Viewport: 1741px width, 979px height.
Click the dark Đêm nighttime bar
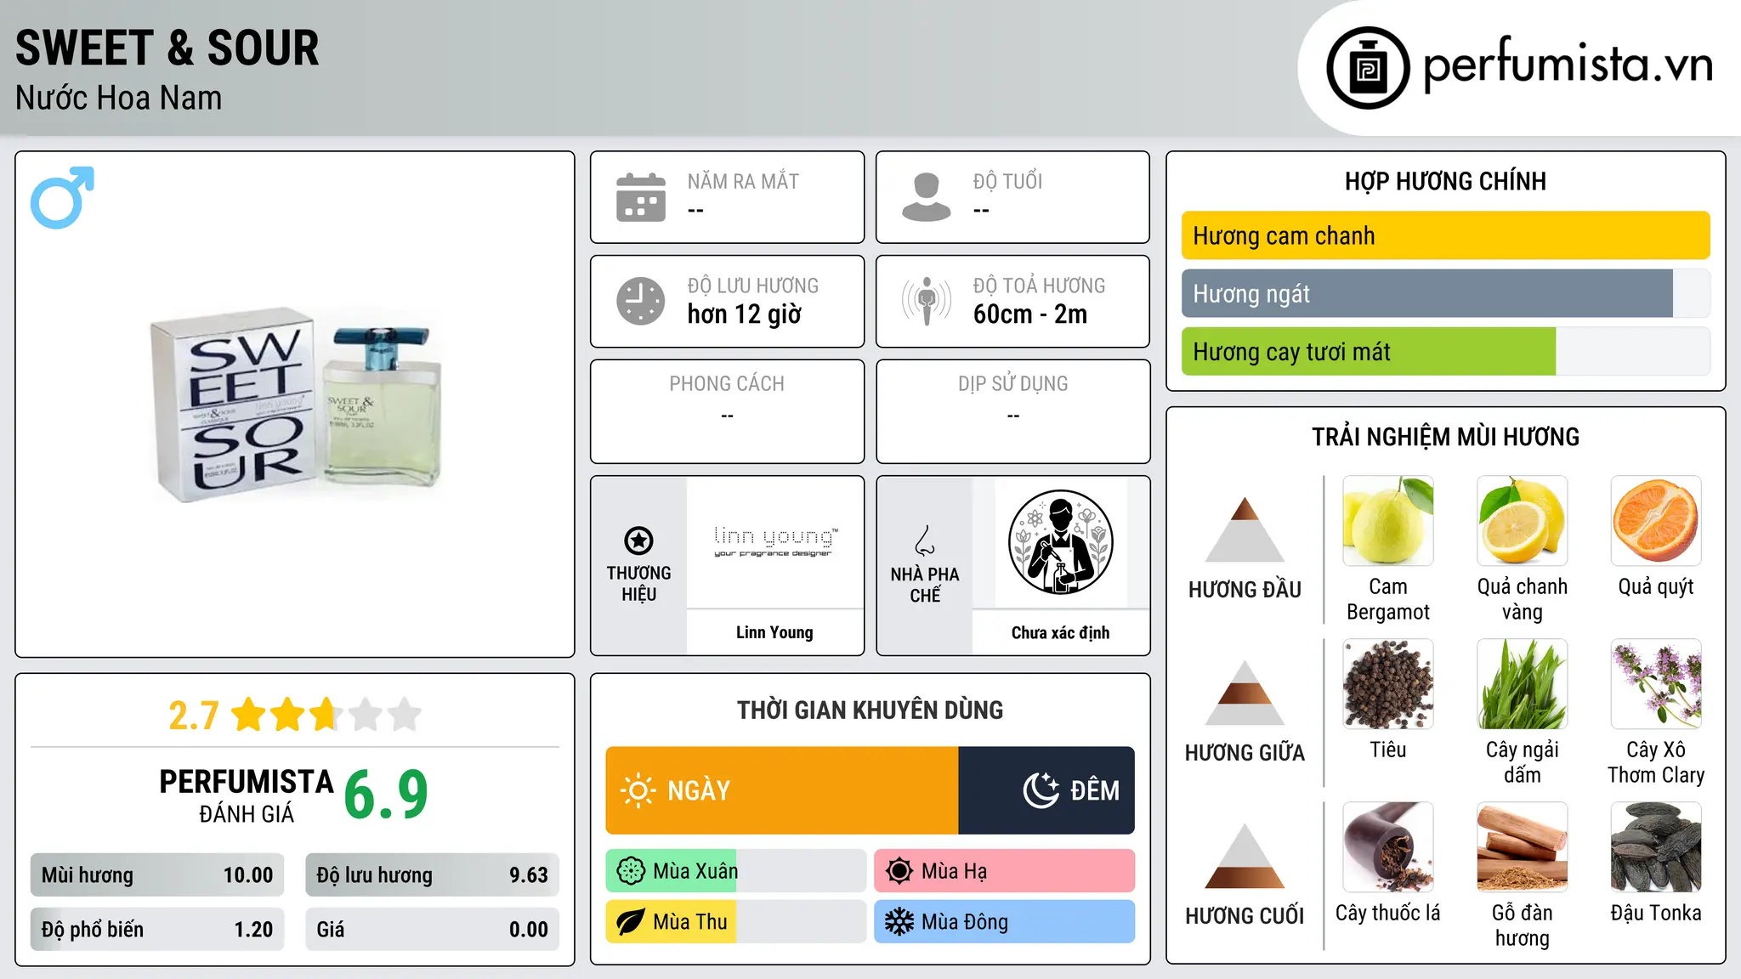(x=1046, y=790)
